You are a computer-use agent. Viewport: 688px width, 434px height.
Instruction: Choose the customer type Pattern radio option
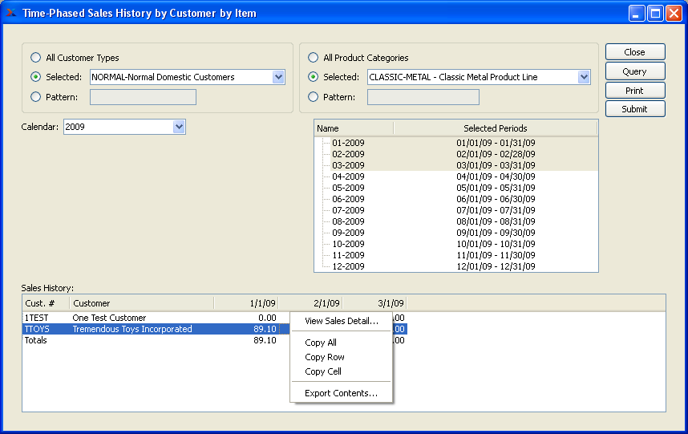[x=35, y=97]
